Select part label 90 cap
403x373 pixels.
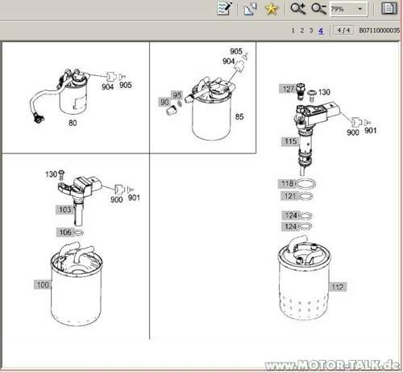coord(164,102)
